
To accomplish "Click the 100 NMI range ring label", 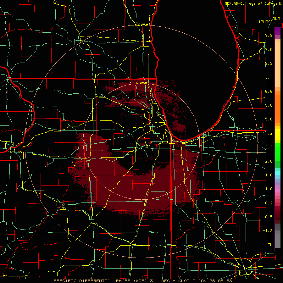I will 141,25.
